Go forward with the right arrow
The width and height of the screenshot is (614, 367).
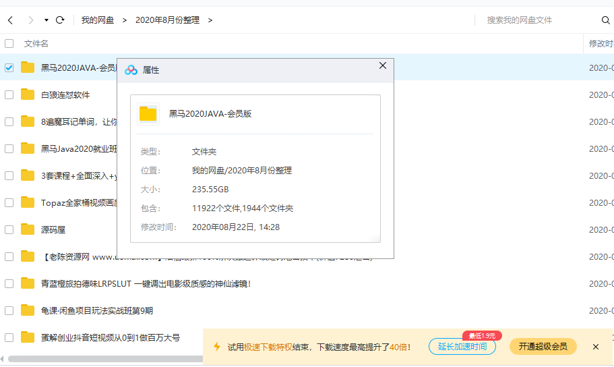point(30,20)
